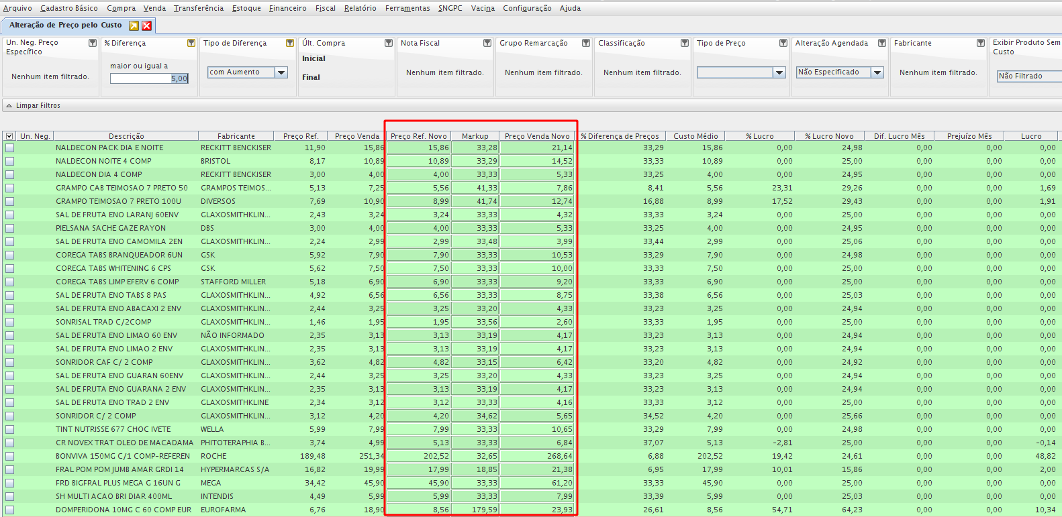Image resolution: width=1062 pixels, height=517 pixels.
Task: Click the filter icon of Un. Neg. Preço Específico
Action: click(93, 43)
